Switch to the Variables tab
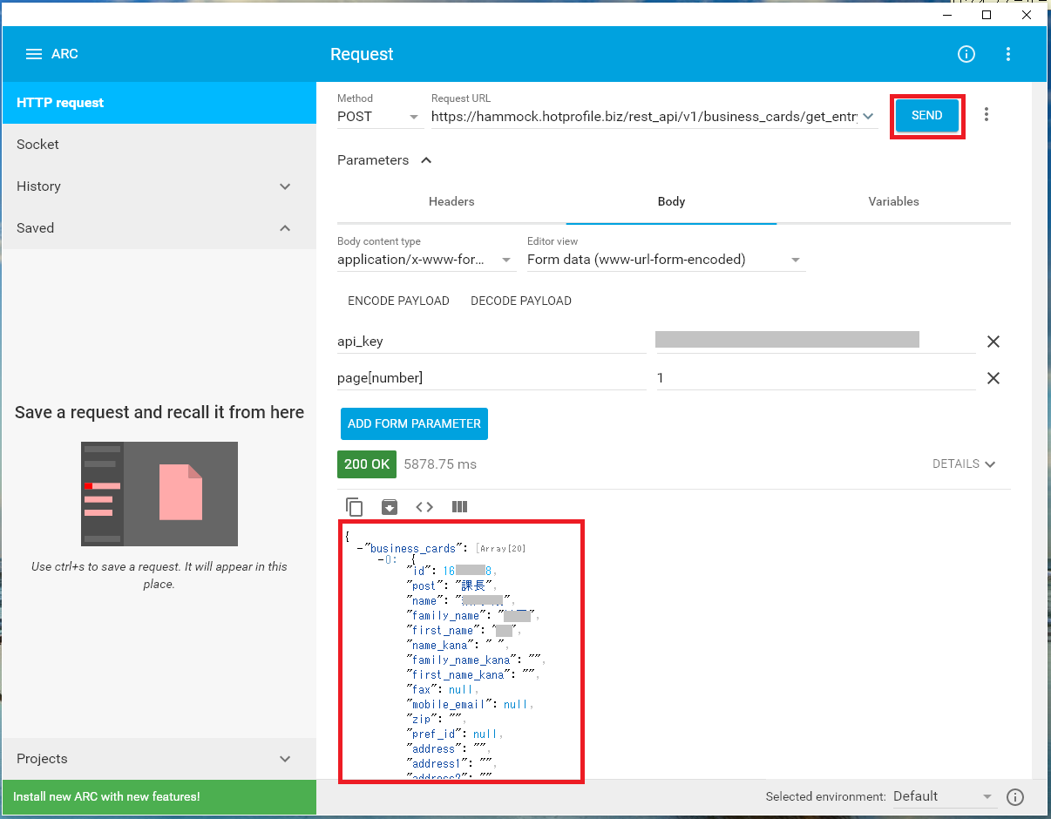 coord(893,201)
